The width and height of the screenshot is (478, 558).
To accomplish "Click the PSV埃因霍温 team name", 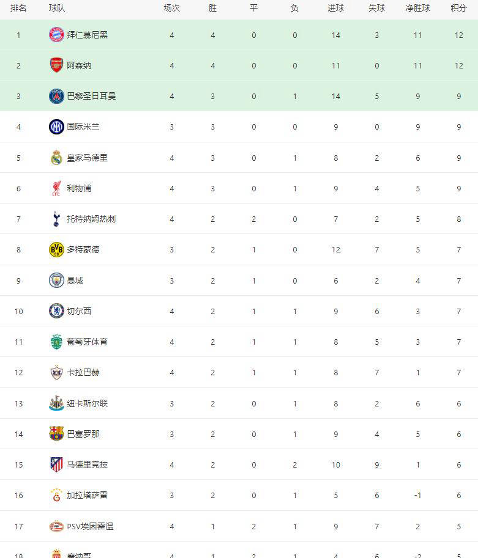I will (90, 526).
